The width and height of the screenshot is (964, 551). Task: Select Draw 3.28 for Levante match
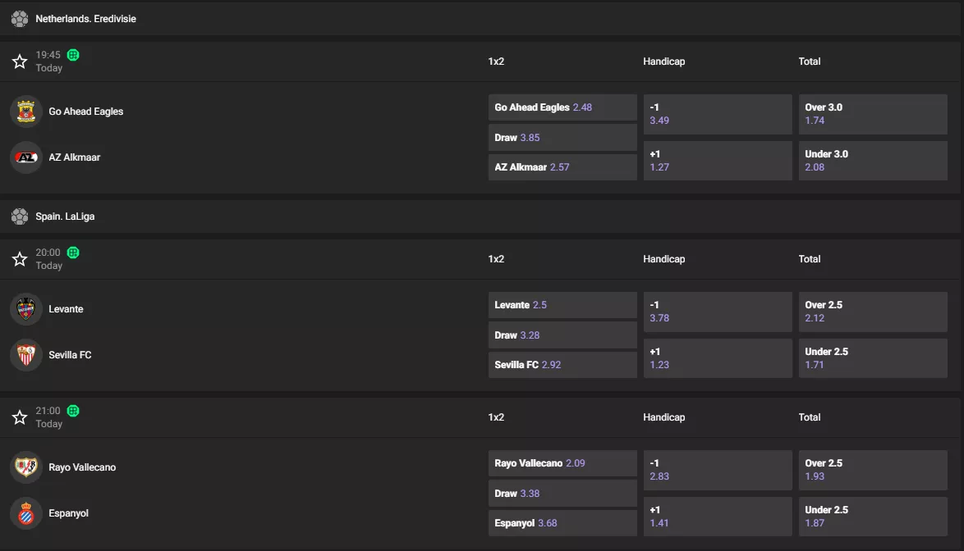pyautogui.click(x=562, y=335)
